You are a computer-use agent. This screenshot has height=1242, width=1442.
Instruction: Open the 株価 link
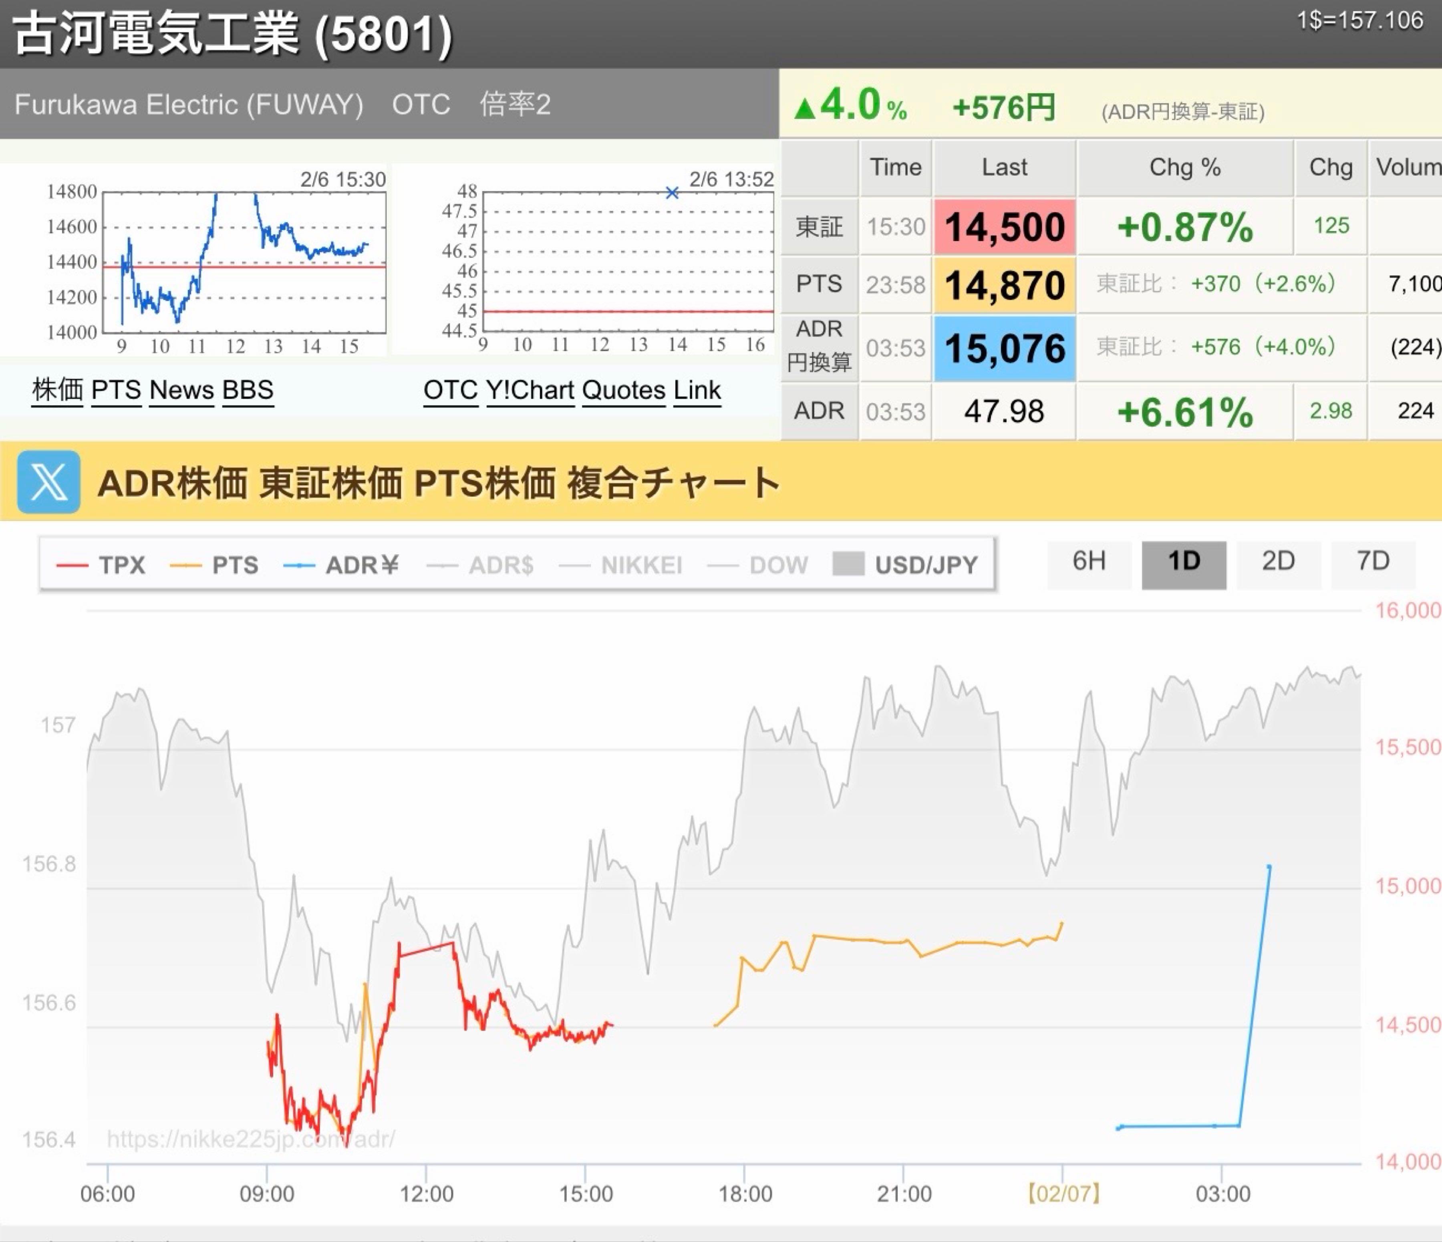coord(58,391)
